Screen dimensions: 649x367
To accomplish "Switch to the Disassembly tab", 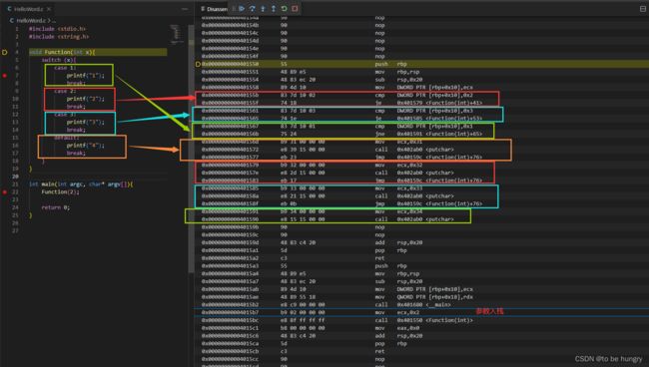I will click(214, 9).
